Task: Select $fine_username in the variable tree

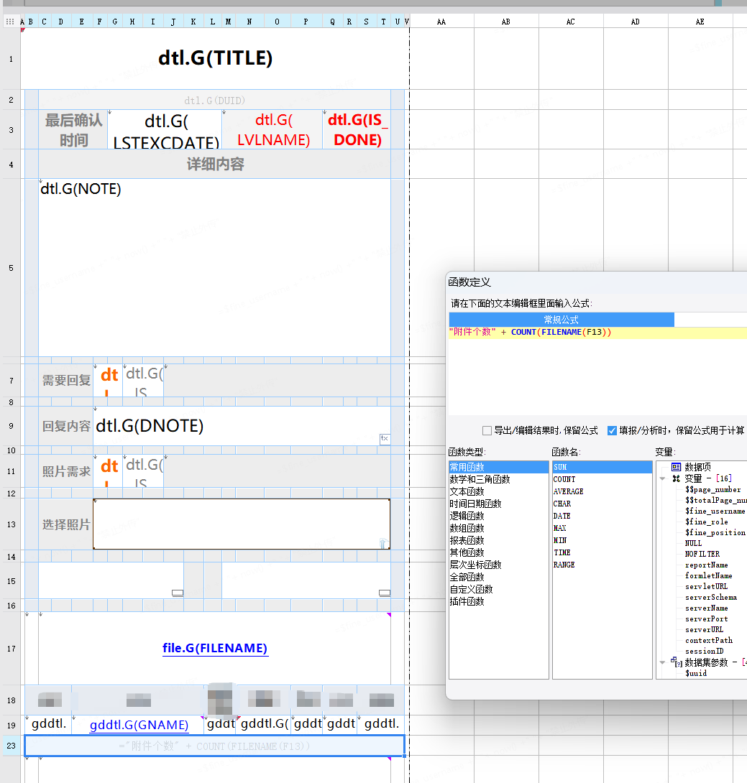Action: click(x=715, y=511)
